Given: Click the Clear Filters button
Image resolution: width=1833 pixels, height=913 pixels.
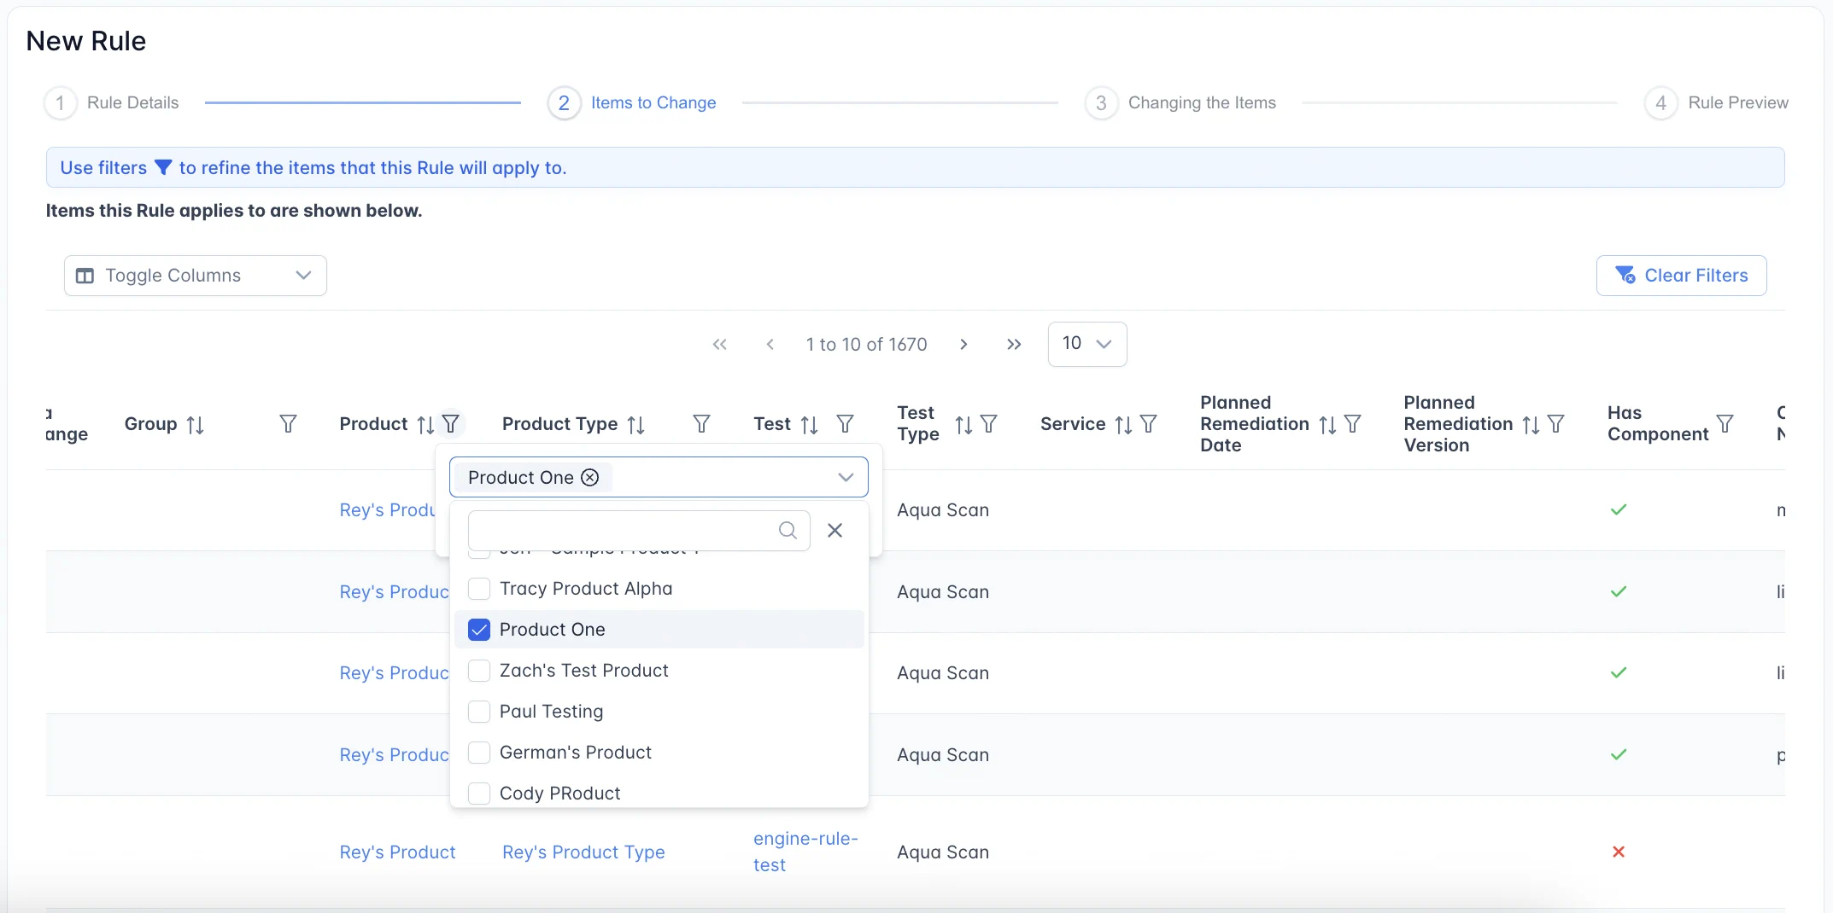Looking at the screenshot, I should tap(1681, 276).
